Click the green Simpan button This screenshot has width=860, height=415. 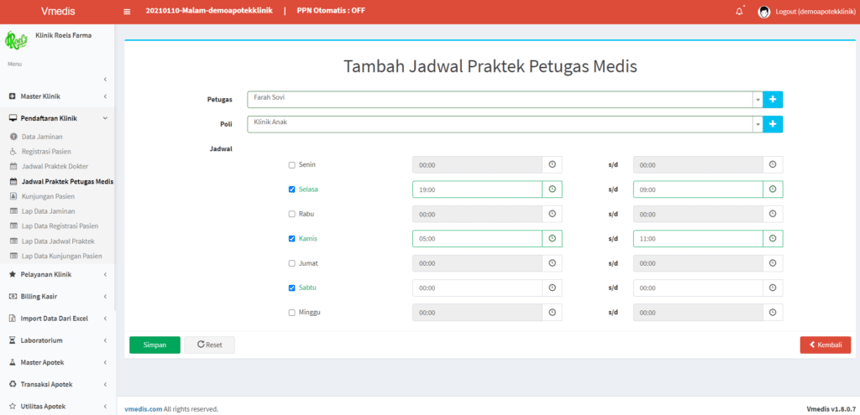155,345
